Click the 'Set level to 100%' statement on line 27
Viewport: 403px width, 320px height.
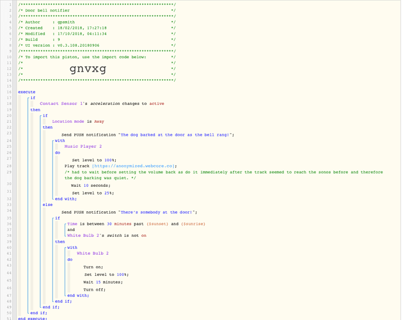[x=94, y=160]
